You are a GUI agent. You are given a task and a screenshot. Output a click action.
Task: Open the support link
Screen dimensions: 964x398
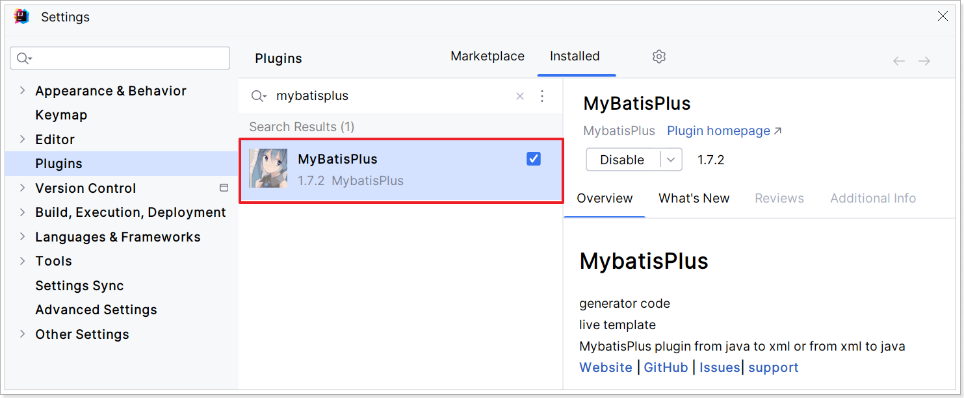coord(774,367)
